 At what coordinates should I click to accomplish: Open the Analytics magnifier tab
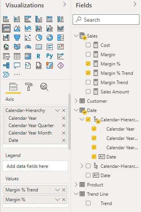(44, 87)
